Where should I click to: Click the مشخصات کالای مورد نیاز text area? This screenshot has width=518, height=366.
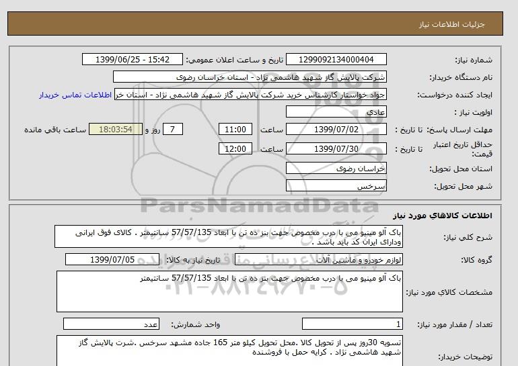[x=228, y=291]
